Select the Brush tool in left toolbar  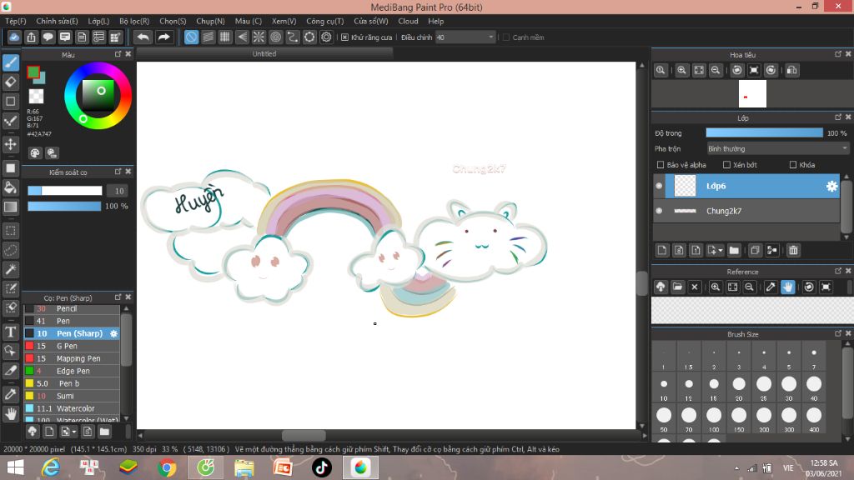pos(11,62)
